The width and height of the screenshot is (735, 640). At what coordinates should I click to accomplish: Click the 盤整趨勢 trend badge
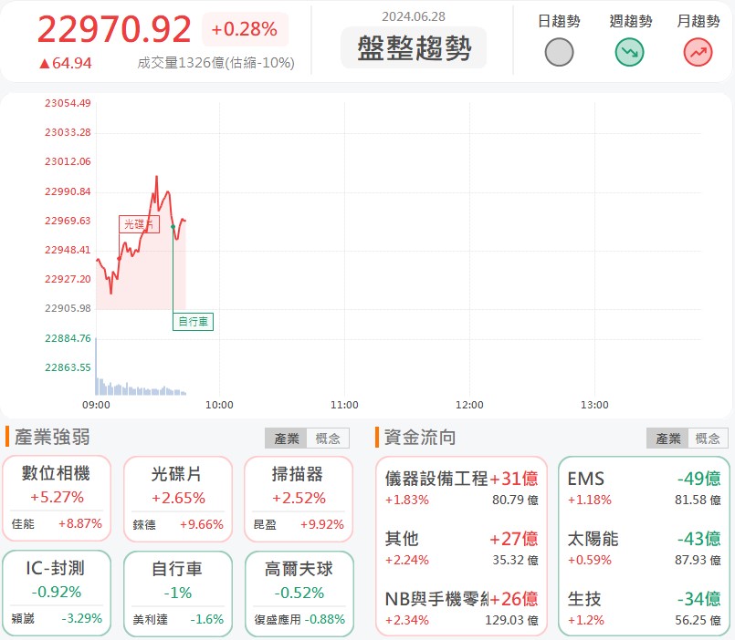click(414, 47)
